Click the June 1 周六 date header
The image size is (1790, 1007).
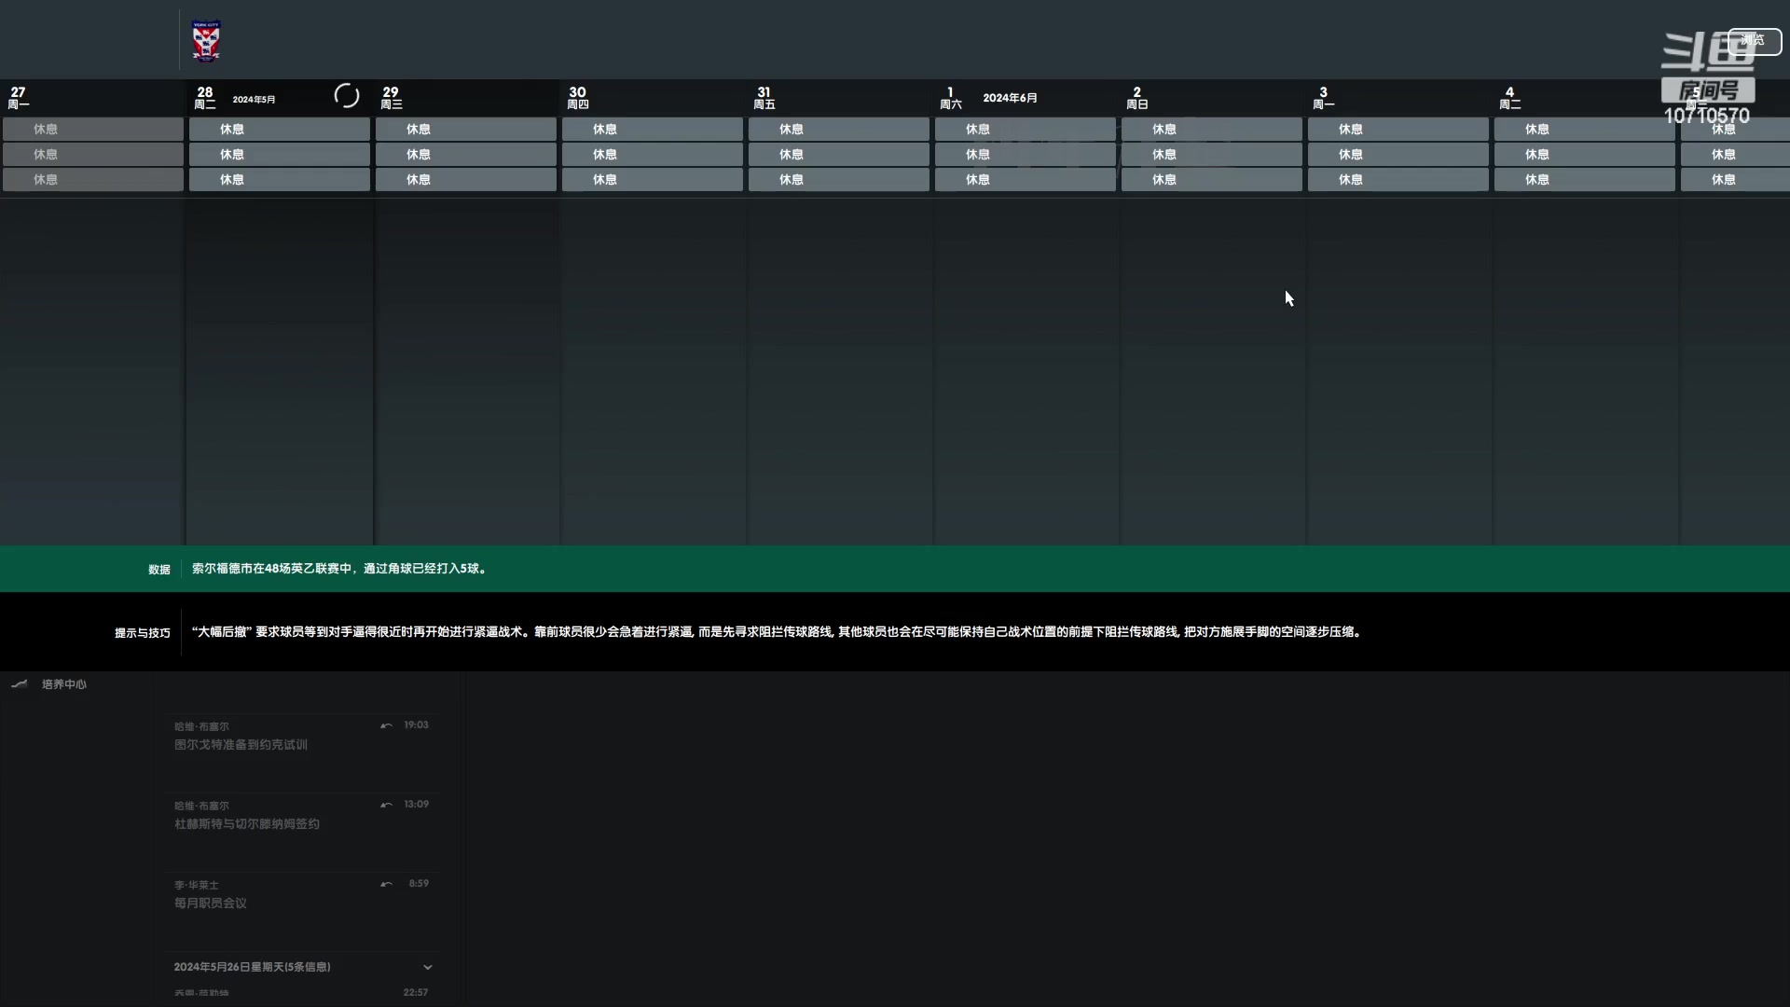coord(951,97)
